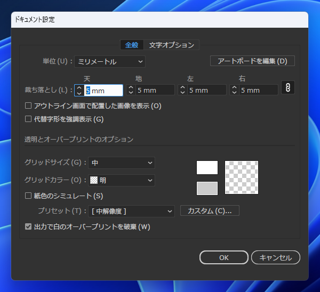Screen dimensions: 320x292
Task: Click the 地 bleed input field
Action: point(155,90)
